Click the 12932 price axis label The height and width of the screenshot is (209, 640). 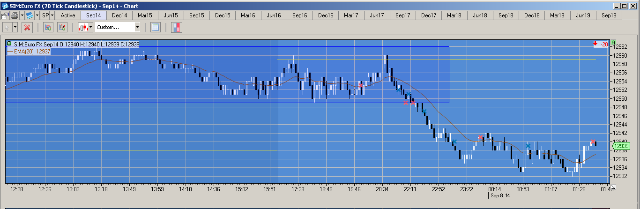621,176
